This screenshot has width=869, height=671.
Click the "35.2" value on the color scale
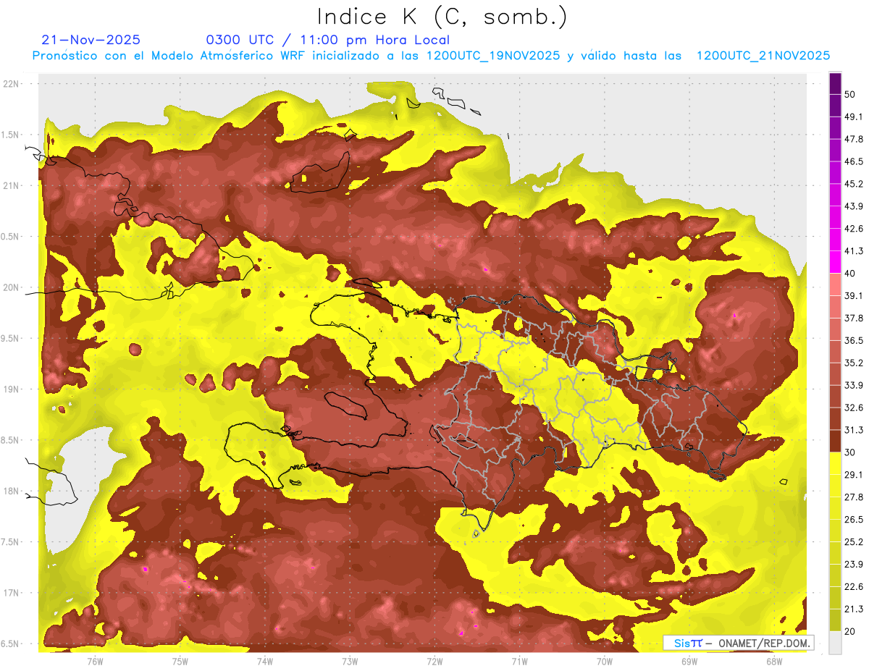point(853,363)
